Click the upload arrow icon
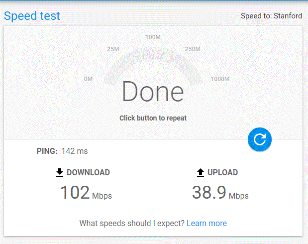This screenshot has height=244, width=308. coord(201,172)
